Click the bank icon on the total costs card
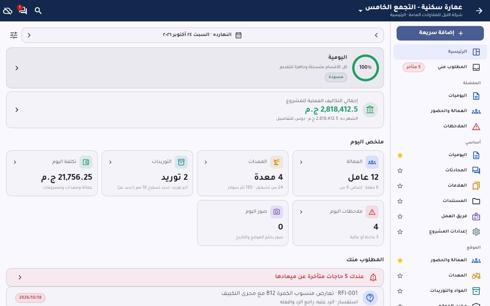This screenshot has height=306, width=490. coord(370,110)
